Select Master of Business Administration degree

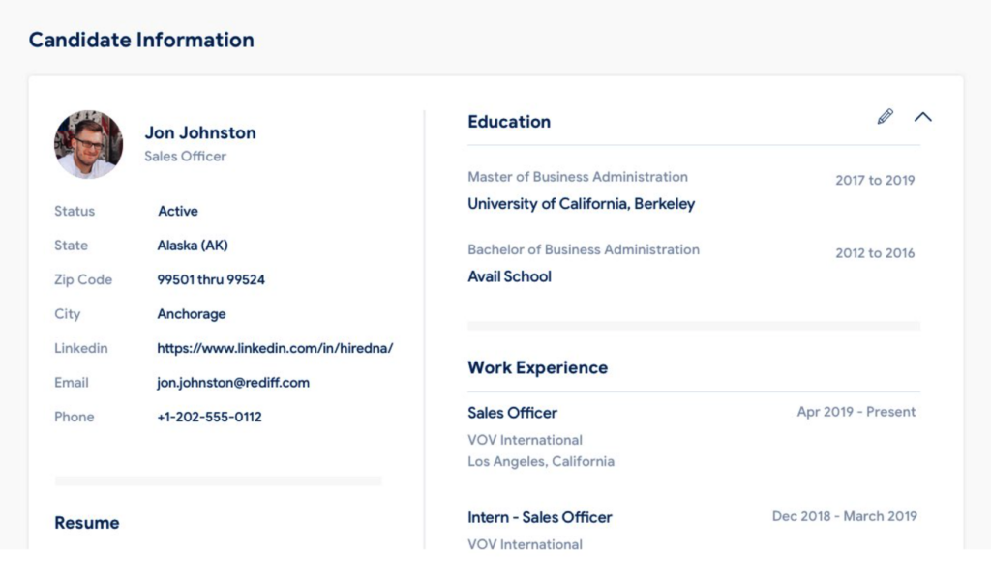click(578, 177)
